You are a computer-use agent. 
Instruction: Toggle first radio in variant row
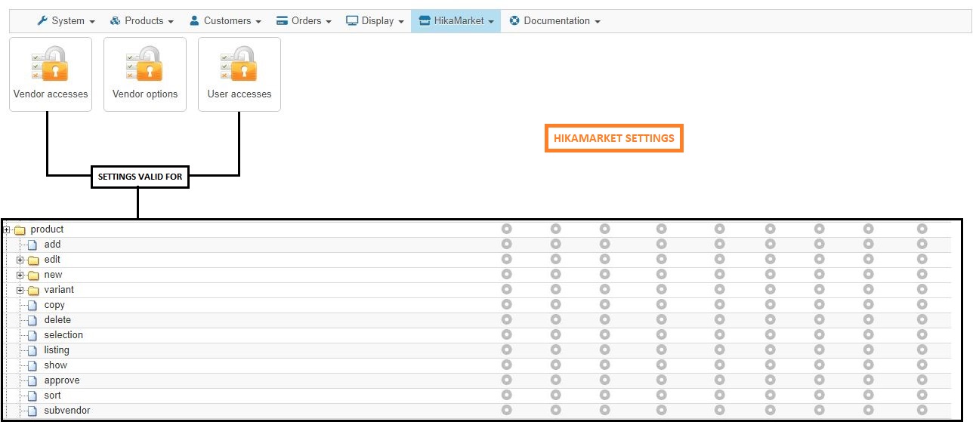coord(506,289)
